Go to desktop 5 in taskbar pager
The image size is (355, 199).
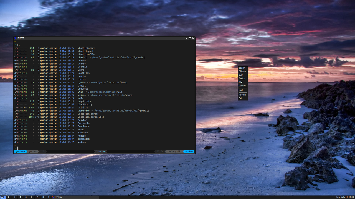26,197
